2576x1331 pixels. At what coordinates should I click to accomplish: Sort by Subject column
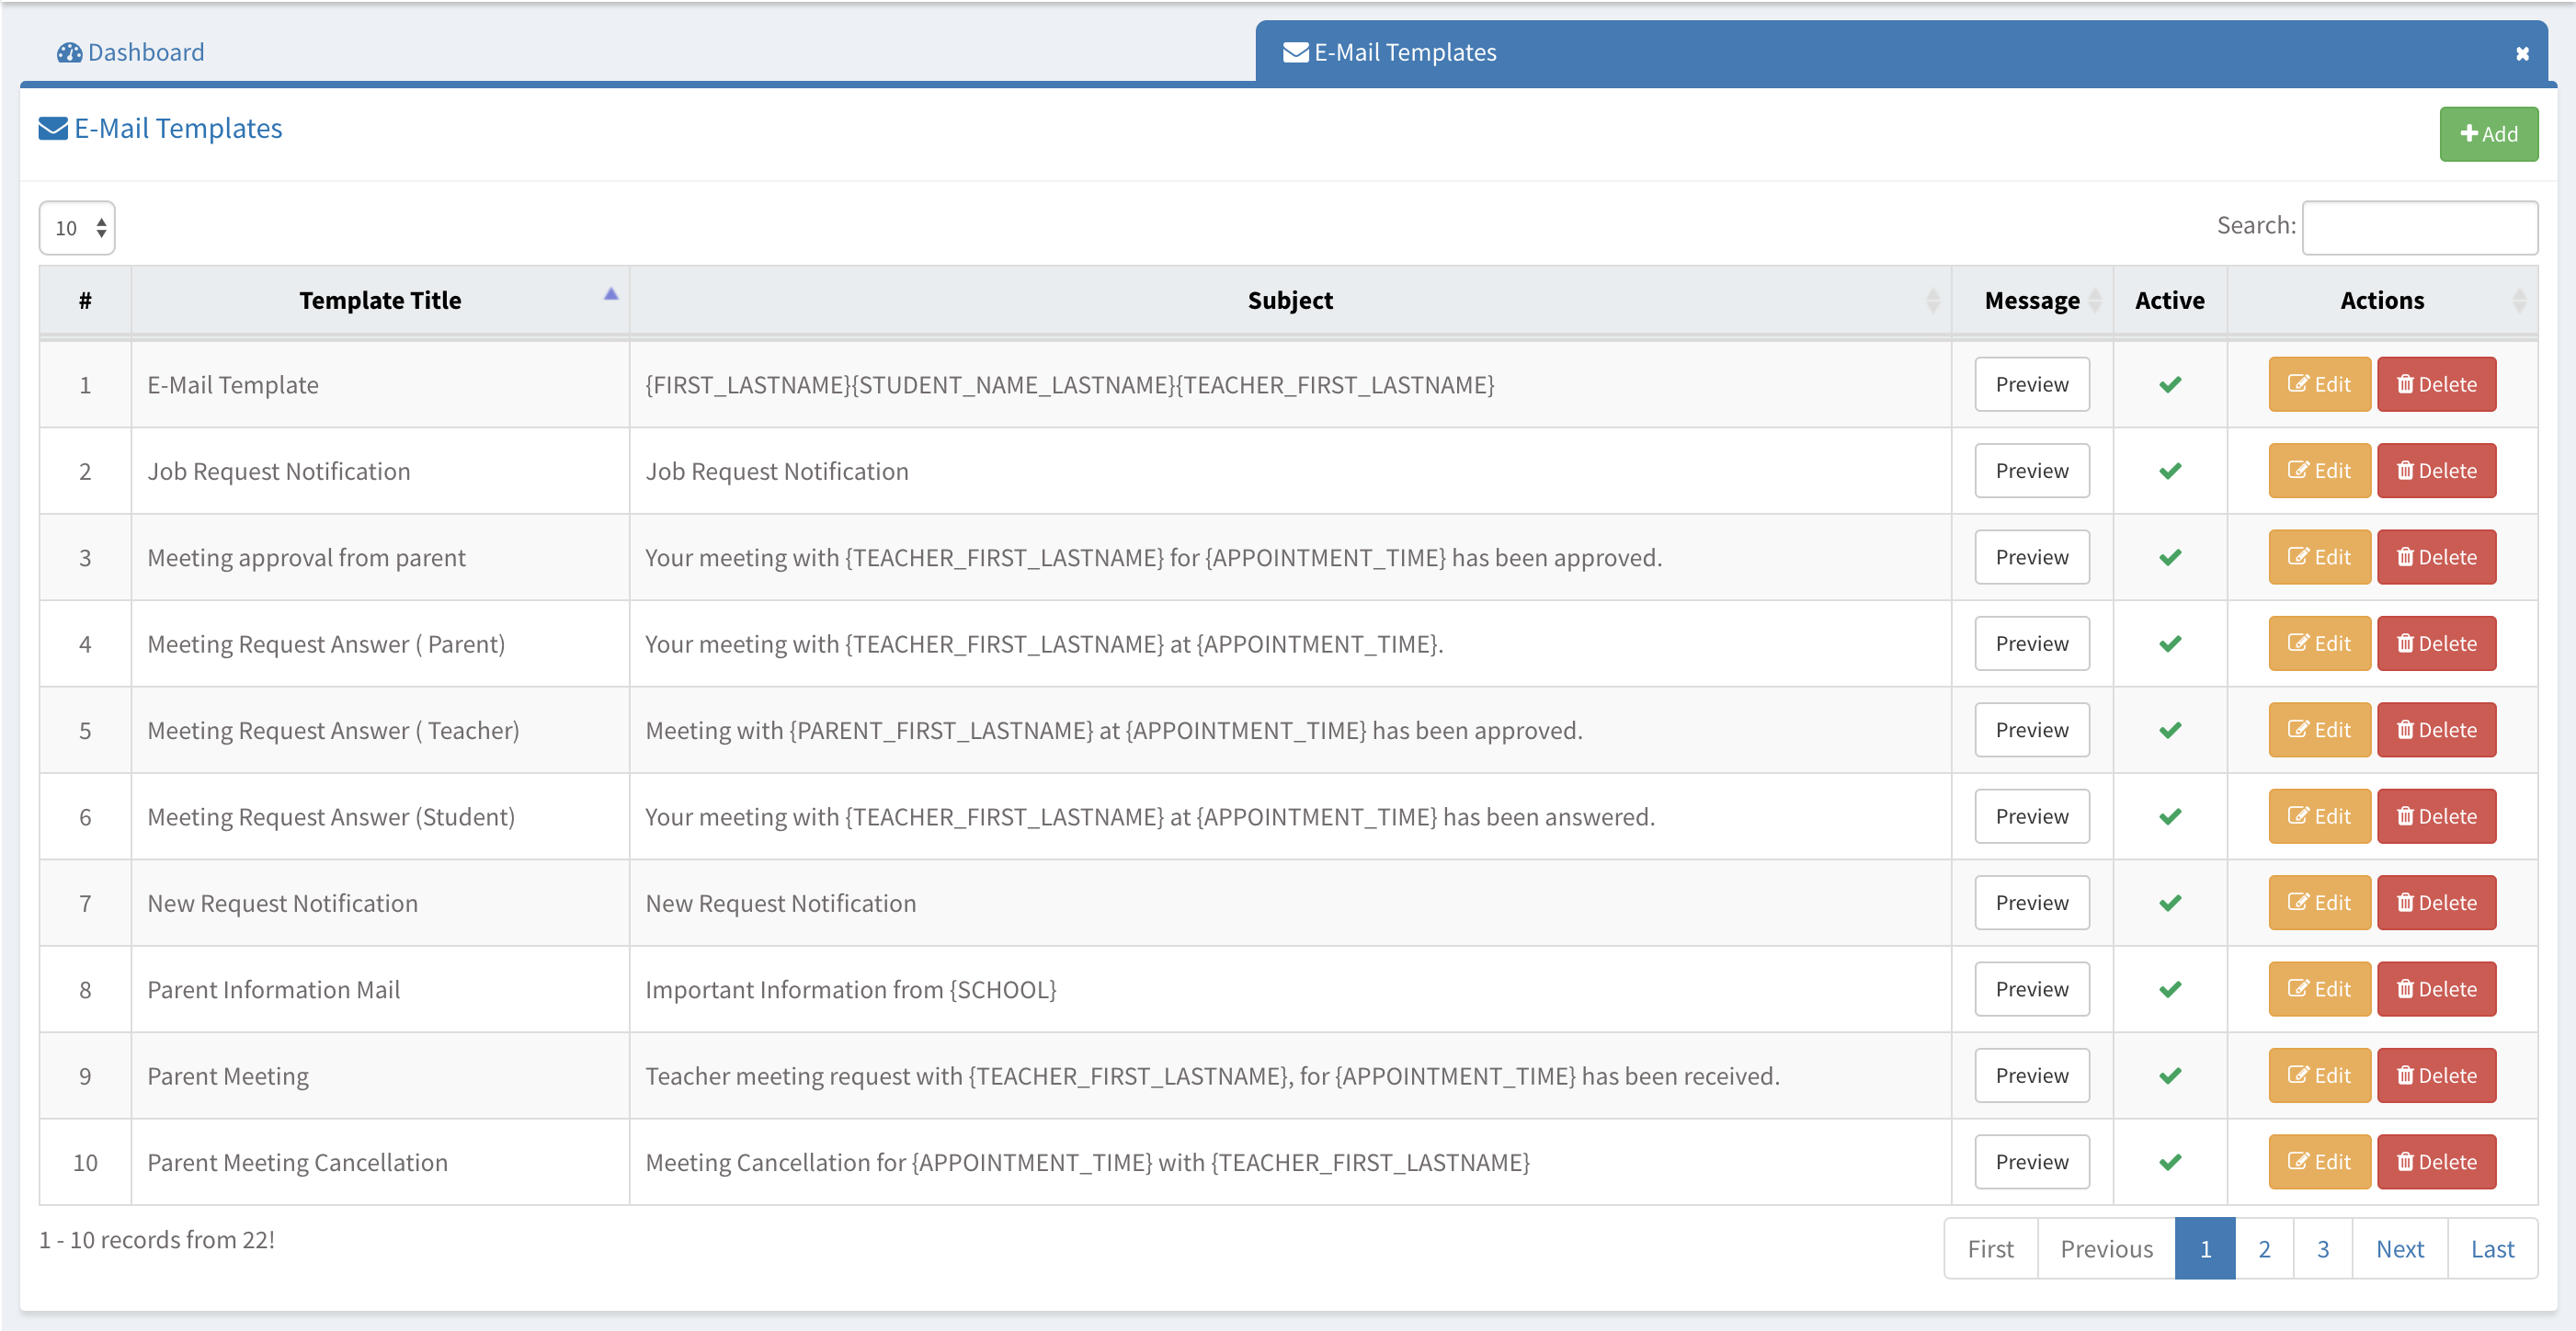coord(1289,300)
